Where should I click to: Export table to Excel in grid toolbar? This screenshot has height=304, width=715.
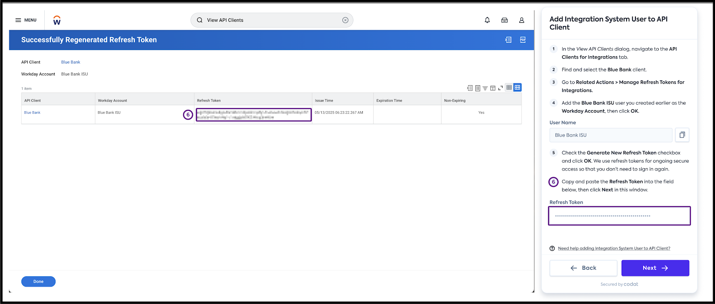click(470, 88)
